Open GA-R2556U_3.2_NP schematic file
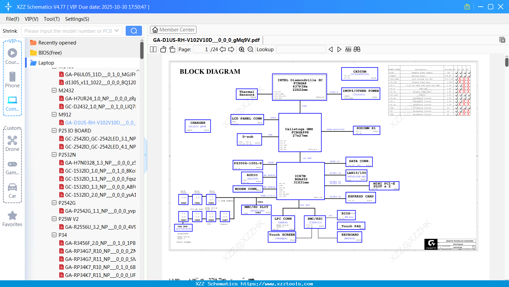The image size is (509, 287). pos(98,227)
